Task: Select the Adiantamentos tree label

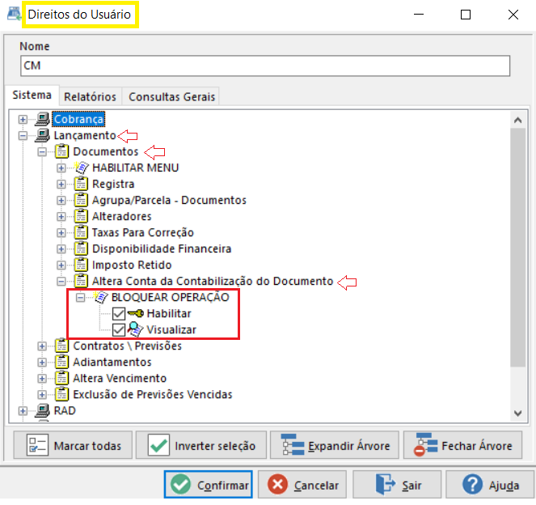Action: pos(112,362)
